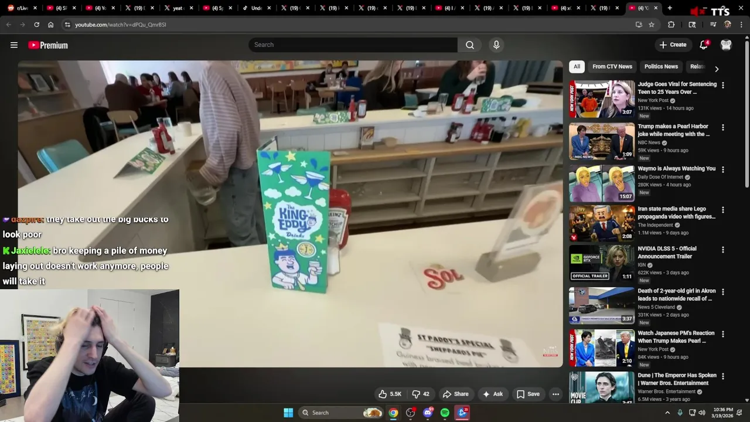This screenshot has height=422, width=750.
Task: Open options for Trump Pearl Harbor joke video
Action: click(722, 127)
